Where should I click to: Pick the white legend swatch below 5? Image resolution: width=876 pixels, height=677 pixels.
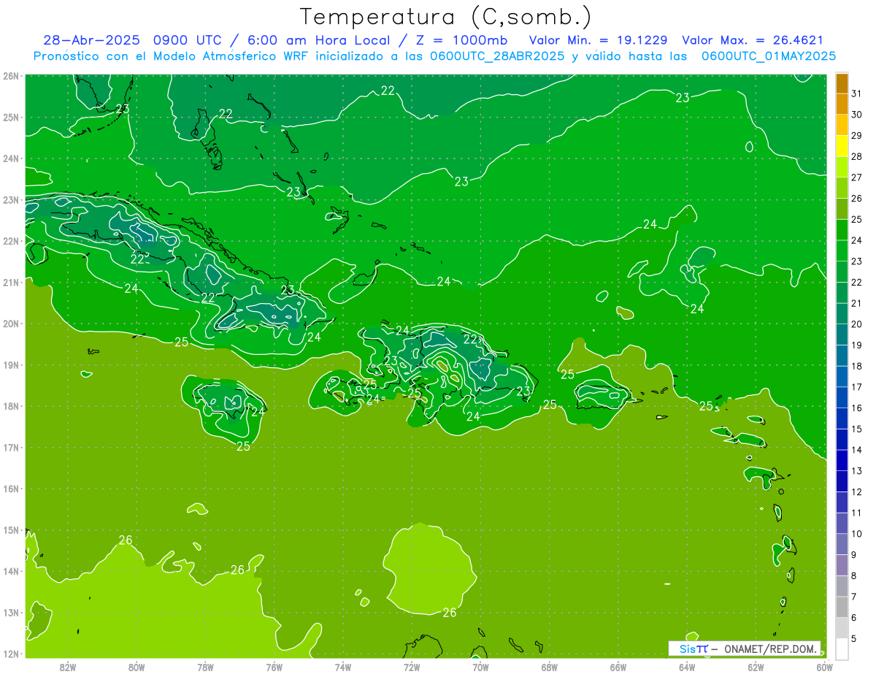pyautogui.click(x=842, y=649)
